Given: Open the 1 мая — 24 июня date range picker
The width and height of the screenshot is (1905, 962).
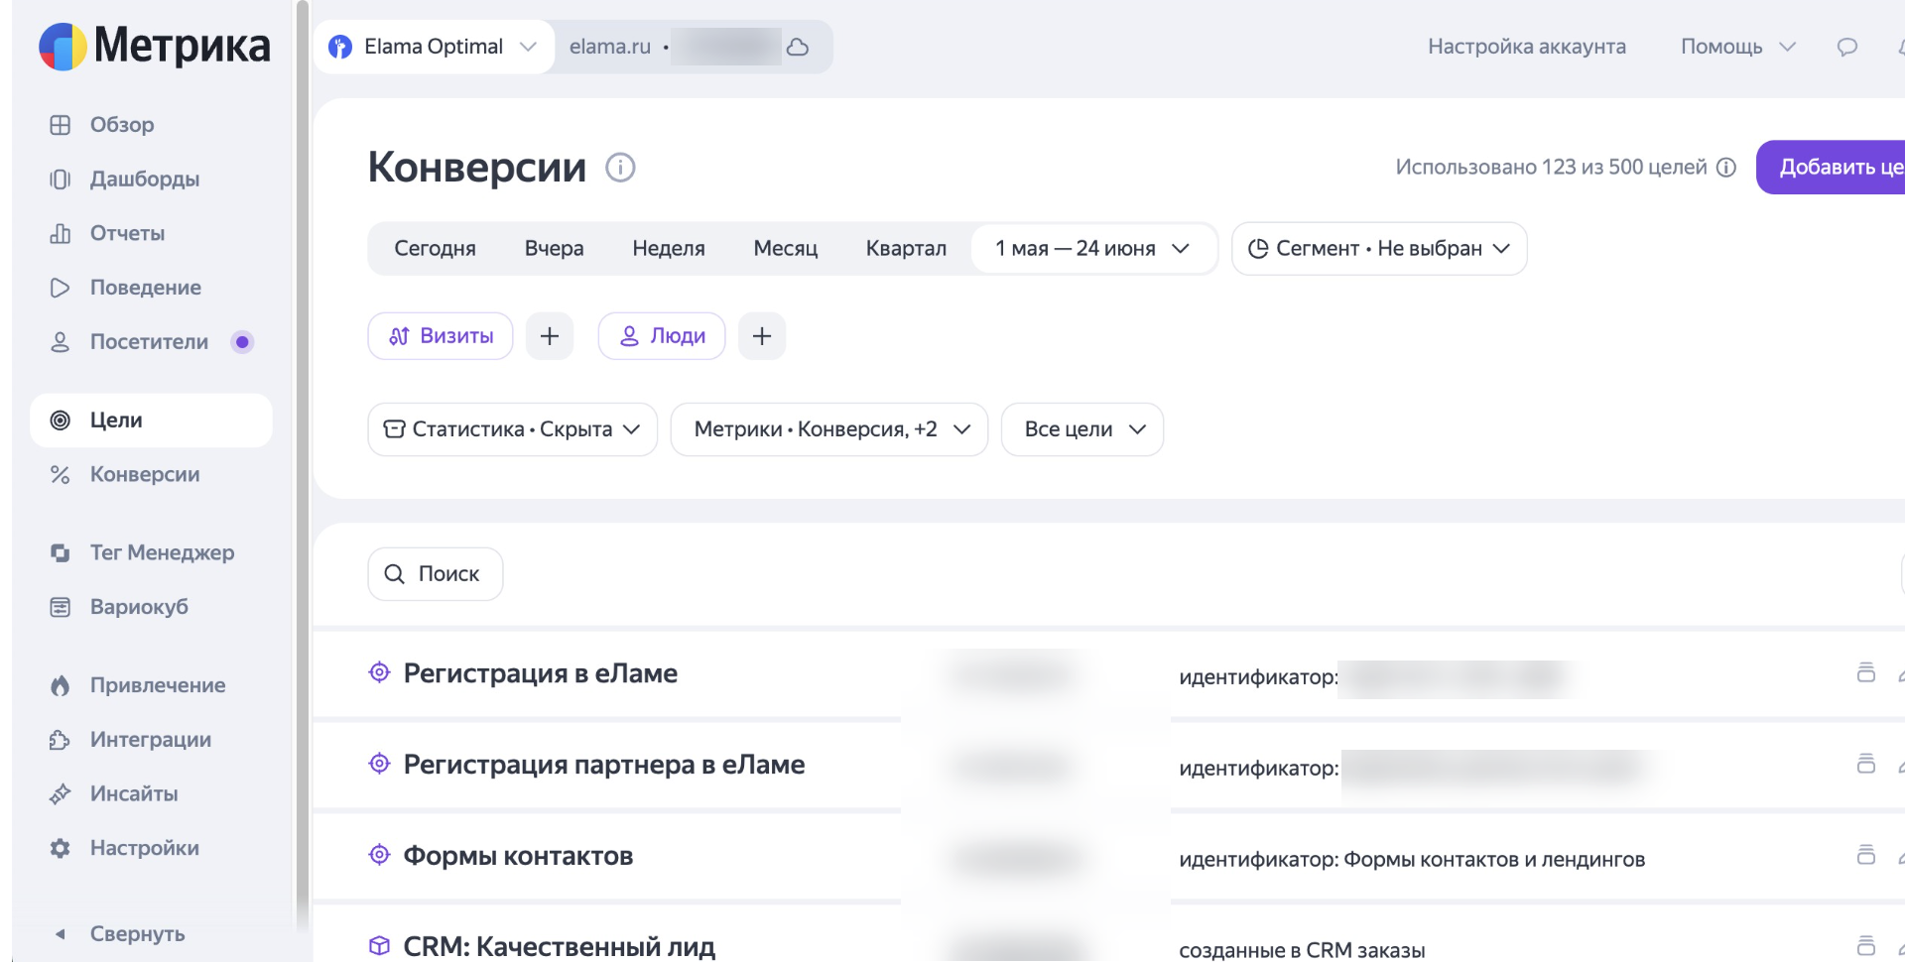Looking at the screenshot, I should (x=1092, y=249).
